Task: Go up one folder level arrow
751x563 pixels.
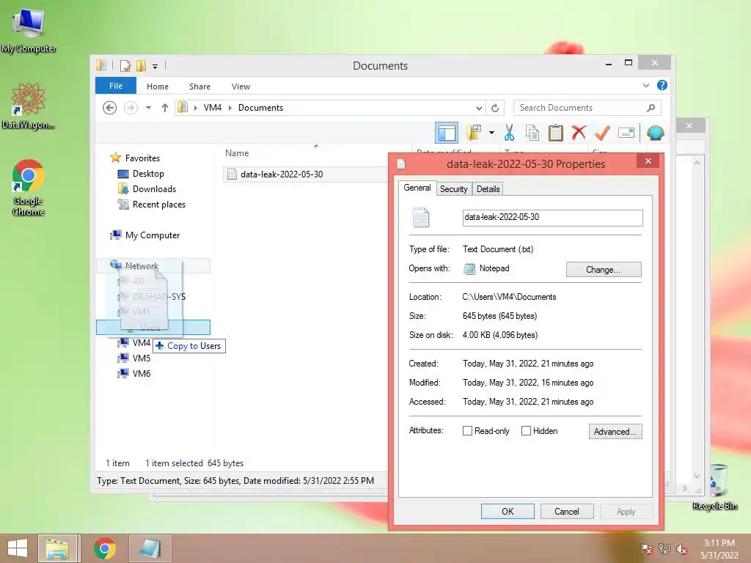Action: pyautogui.click(x=165, y=108)
